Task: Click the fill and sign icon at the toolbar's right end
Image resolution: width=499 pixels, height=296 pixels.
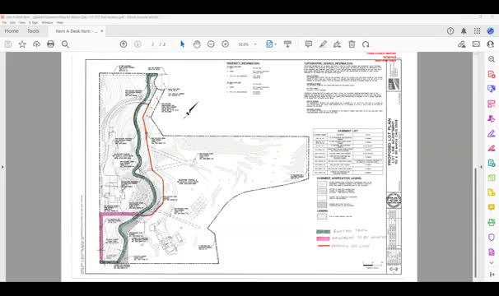Action: click(461, 44)
